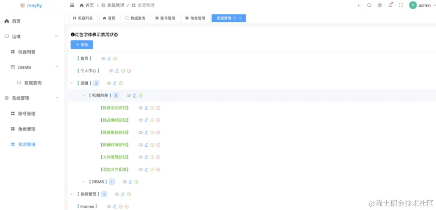
Task: Toggle the sidebar collapse hamburger icon
Action: click(x=72, y=5)
